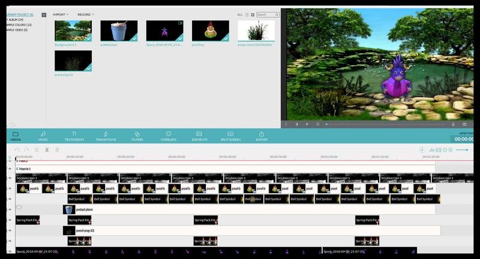Split the clip with the scissors tool
Screen dimensions: 480x259
click(x=47, y=150)
